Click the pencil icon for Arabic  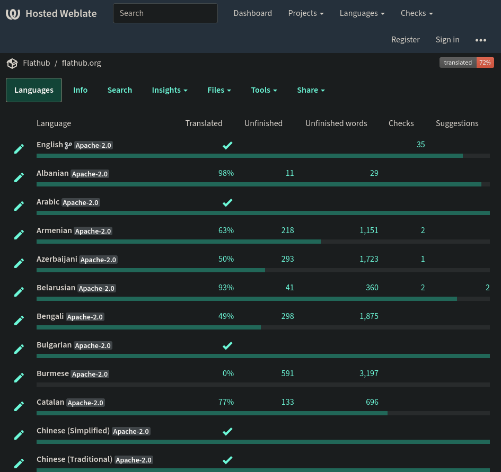[x=19, y=206]
